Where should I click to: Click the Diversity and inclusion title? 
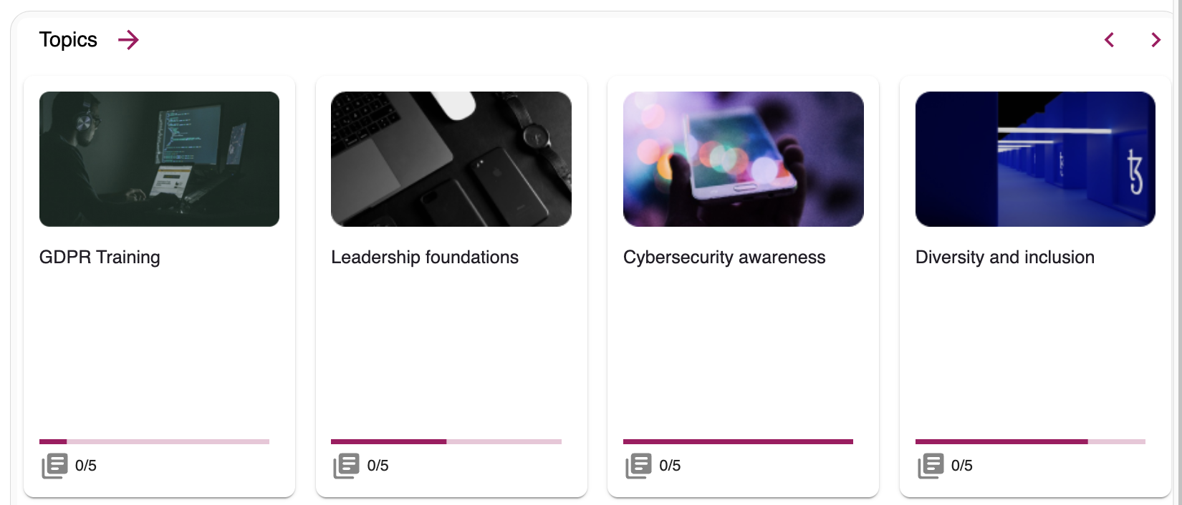[1005, 258]
